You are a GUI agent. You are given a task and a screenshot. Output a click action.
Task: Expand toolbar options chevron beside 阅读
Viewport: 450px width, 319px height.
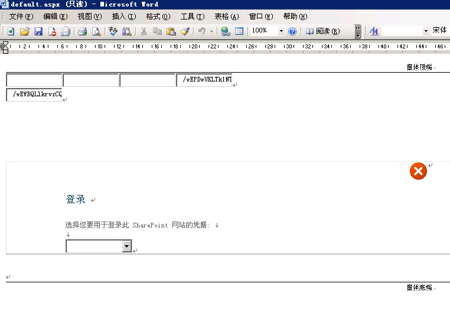[358, 31]
